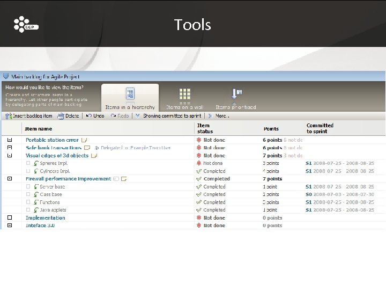Click the Insert backlog item icon

pyautogui.click(x=9, y=116)
